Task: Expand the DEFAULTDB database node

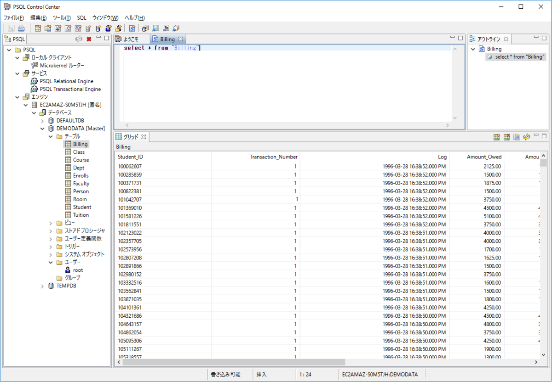Action: pyautogui.click(x=42, y=120)
